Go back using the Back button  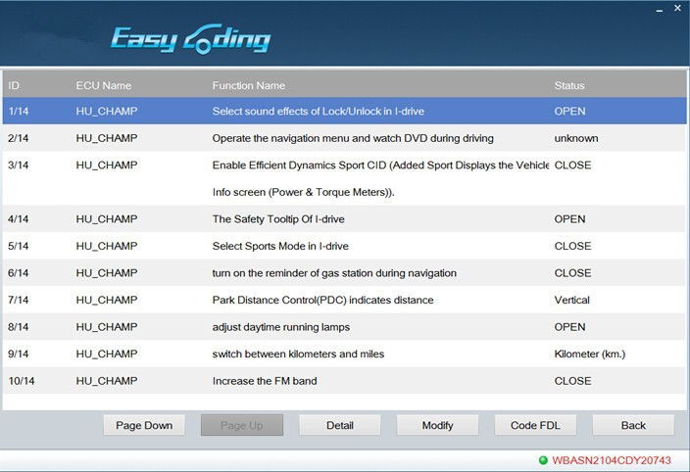coord(633,425)
